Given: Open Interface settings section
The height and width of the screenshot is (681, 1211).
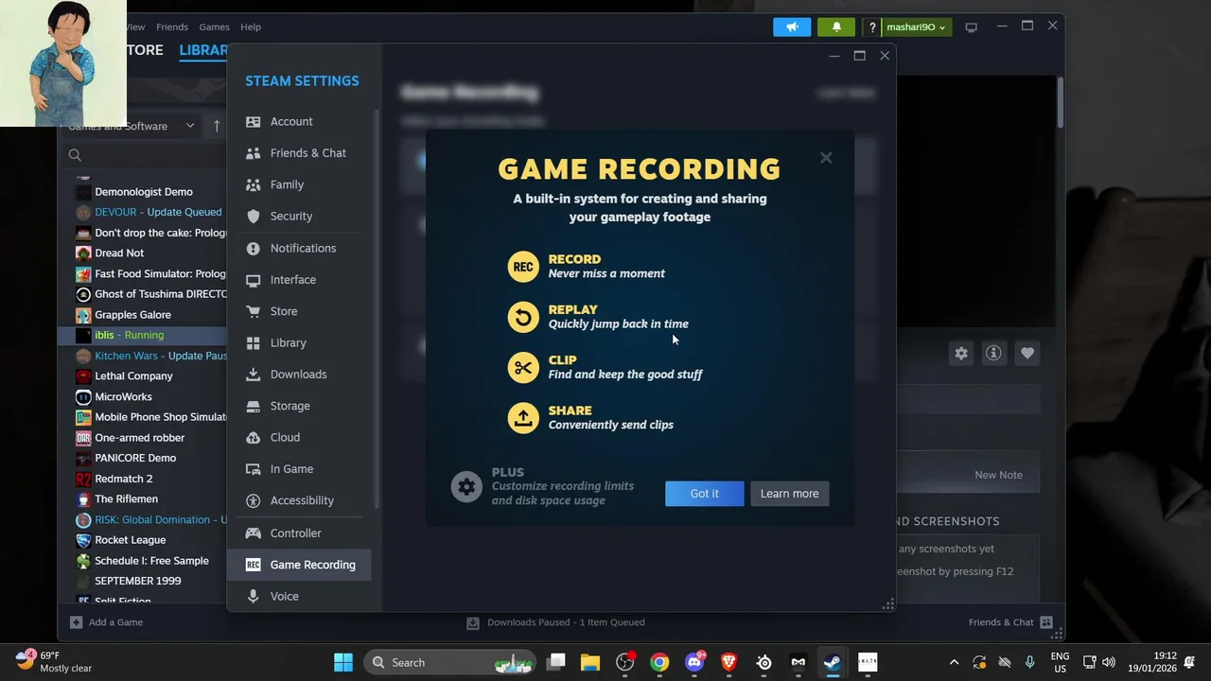Looking at the screenshot, I should (298, 280).
